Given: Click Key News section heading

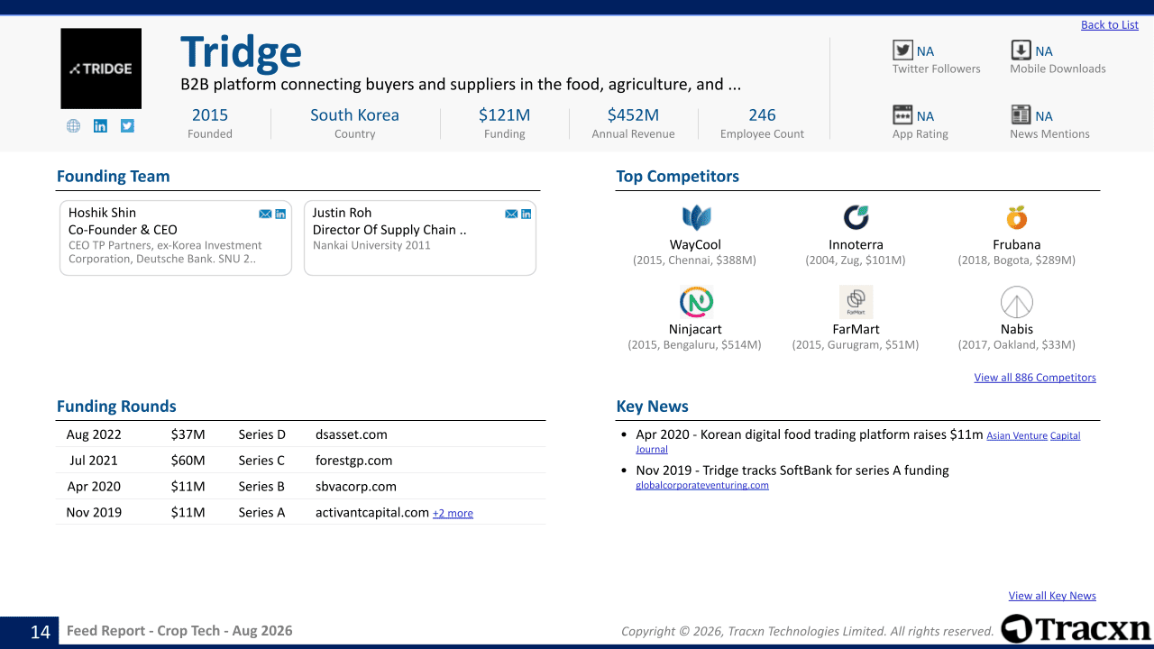Looking at the screenshot, I should coord(653,407).
